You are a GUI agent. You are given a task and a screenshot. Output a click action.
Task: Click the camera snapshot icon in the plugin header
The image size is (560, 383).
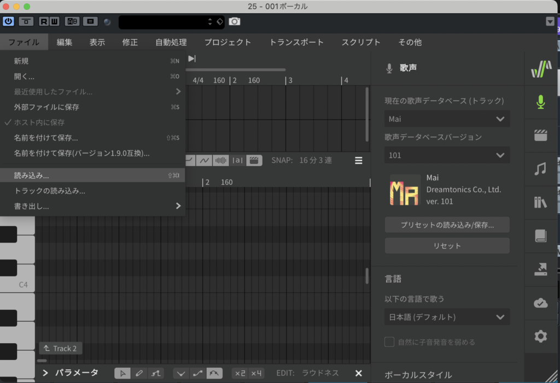coord(235,21)
